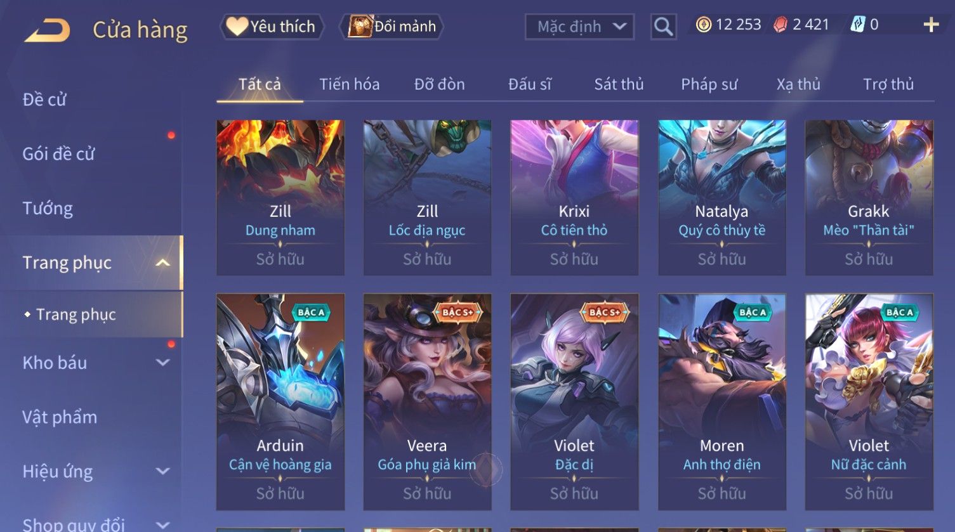Expand the Kho báu sidebar section
Screen dimensions: 955x532
coord(162,363)
